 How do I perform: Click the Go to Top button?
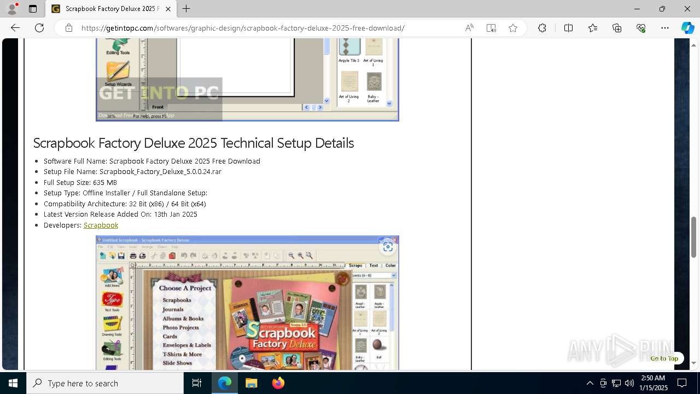point(664,358)
